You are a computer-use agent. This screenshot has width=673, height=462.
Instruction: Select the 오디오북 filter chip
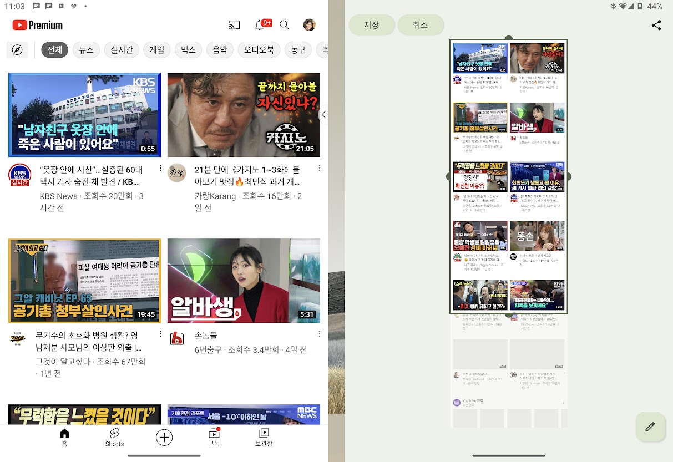point(259,50)
